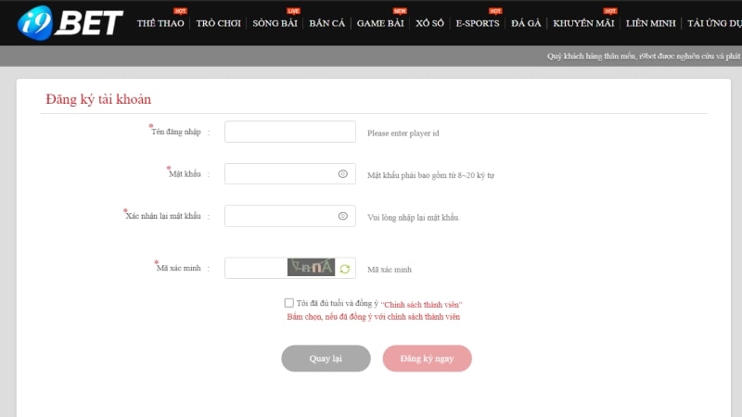This screenshot has height=417, width=742.
Task: View KHUYẾN MÃI promotions
Action: (x=584, y=23)
